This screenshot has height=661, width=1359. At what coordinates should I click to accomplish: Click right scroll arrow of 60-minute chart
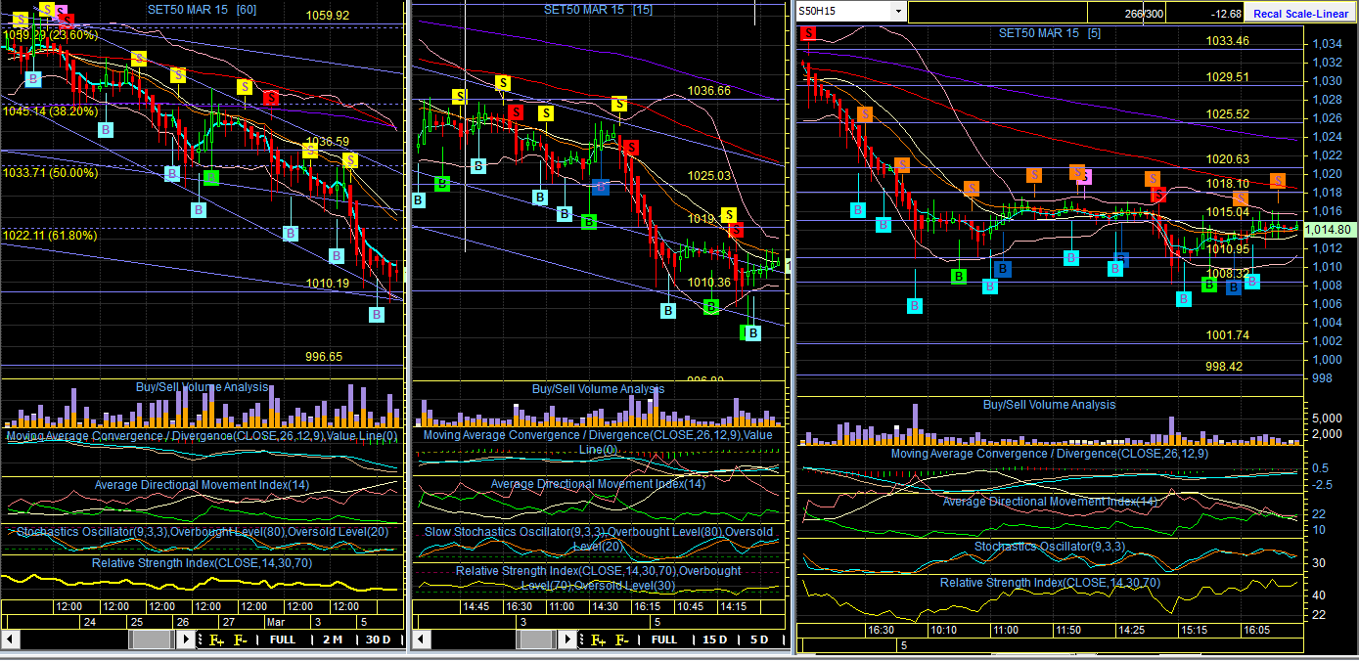tap(186, 639)
